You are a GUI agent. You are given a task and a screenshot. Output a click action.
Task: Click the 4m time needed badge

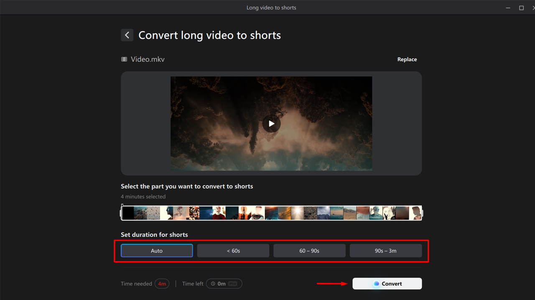point(162,284)
